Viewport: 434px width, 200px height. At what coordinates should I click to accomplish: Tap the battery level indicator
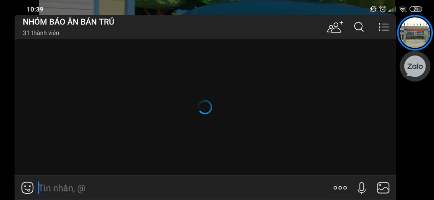point(416,9)
